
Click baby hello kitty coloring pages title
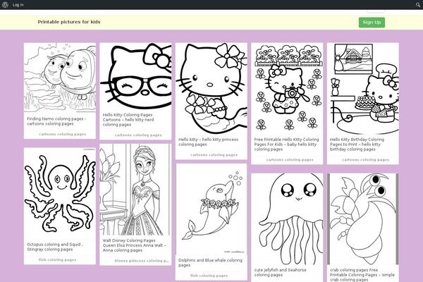(286, 145)
